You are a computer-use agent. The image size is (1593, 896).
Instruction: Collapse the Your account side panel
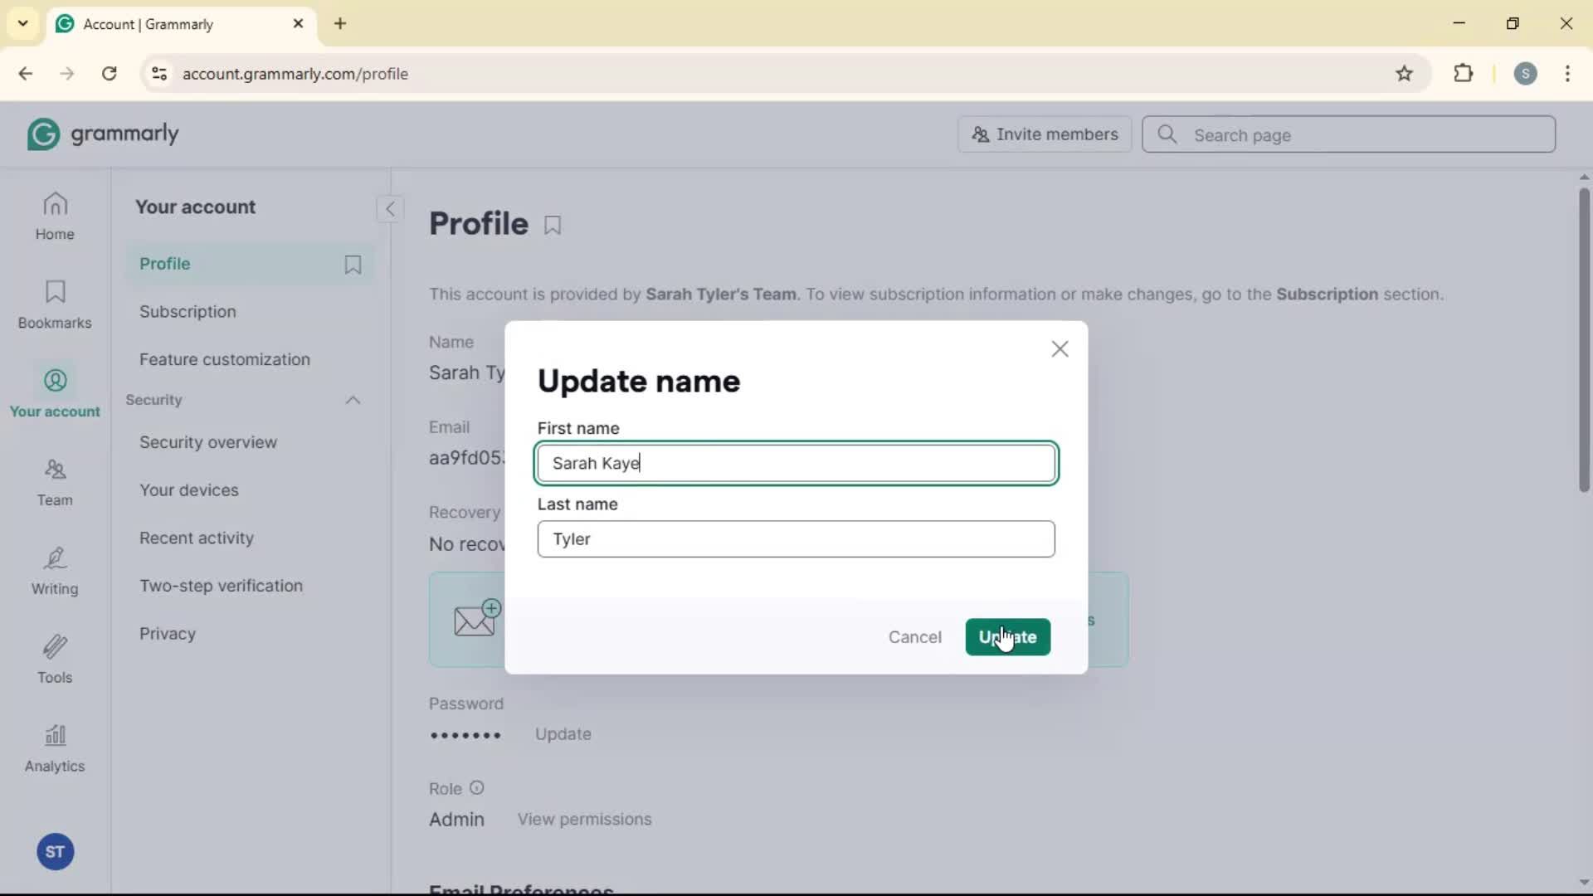tap(390, 209)
